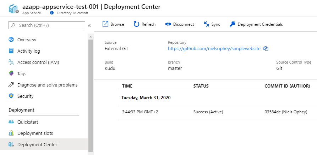317x155 pixels.
Task: Open Diagnose and solve problems
Action: (47, 85)
